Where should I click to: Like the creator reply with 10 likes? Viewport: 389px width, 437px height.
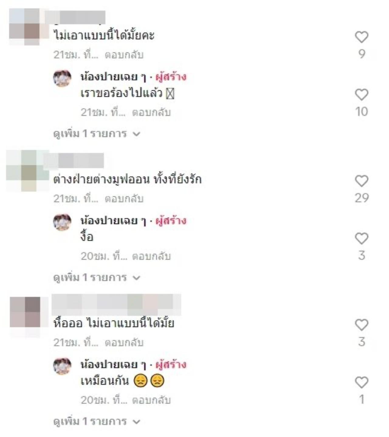tap(362, 95)
